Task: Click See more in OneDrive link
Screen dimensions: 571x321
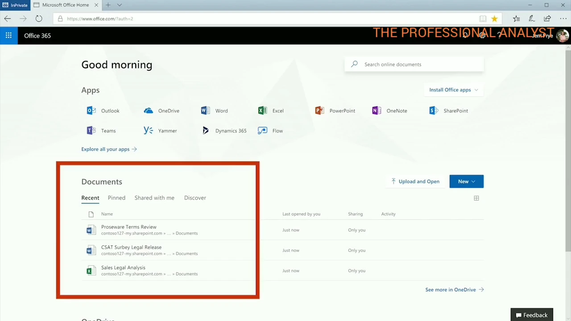Action: (455, 290)
